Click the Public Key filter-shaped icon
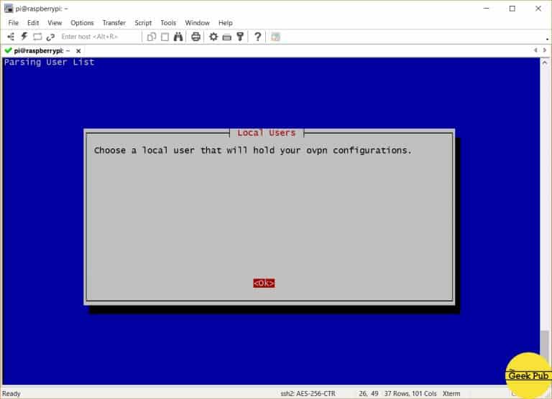 coord(240,37)
